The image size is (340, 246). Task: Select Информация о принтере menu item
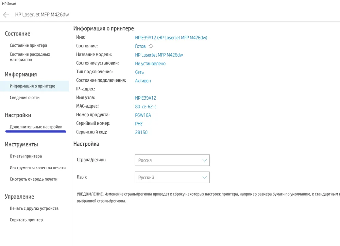point(32,86)
